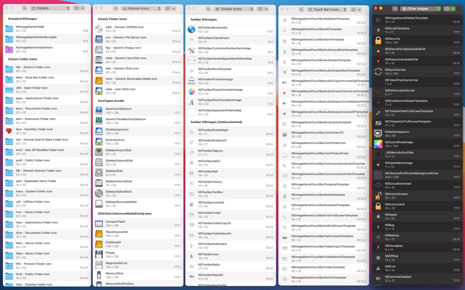Select the rmov Generic Removable Media icon
Viewport: 465px width, 290px height.
pos(99,81)
